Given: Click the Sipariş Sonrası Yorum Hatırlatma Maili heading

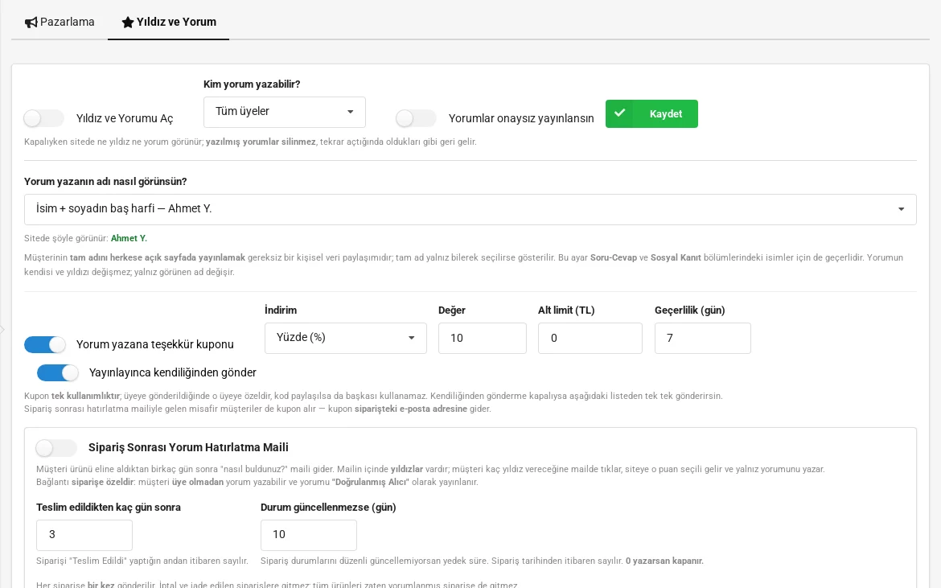Looking at the screenshot, I should pyautogui.click(x=188, y=447).
